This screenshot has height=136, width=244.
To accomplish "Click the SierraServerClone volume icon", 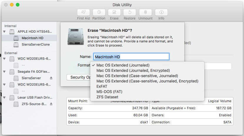I will [x=16, y=44].
